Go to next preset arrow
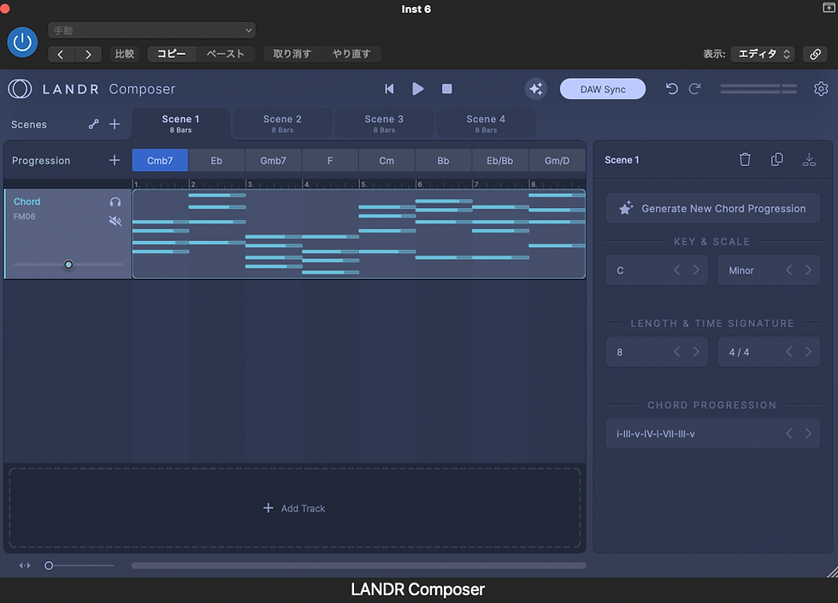This screenshot has height=603, width=838. 88,54
